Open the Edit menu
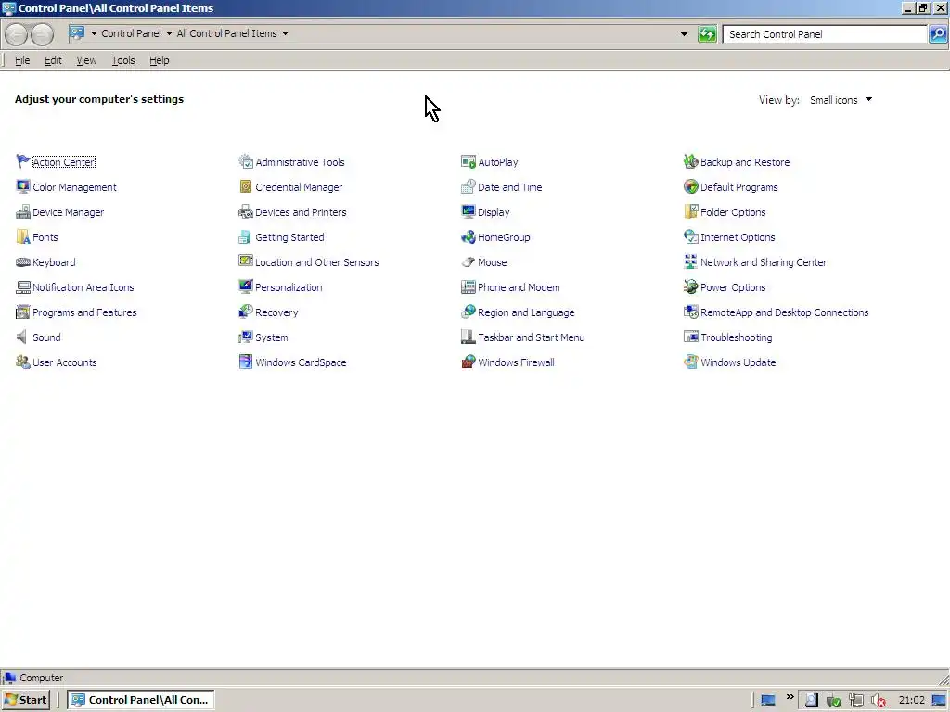This screenshot has width=950, height=712. point(53,60)
